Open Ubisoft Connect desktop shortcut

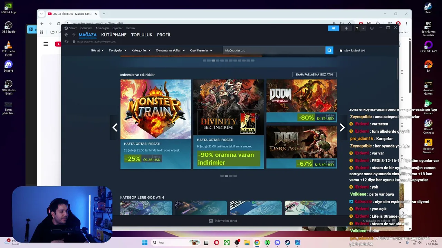(x=428, y=126)
